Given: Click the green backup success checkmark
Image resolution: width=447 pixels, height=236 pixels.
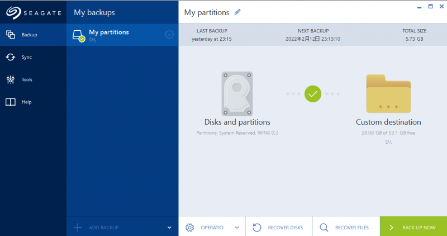Looking at the screenshot, I should point(313,93).
